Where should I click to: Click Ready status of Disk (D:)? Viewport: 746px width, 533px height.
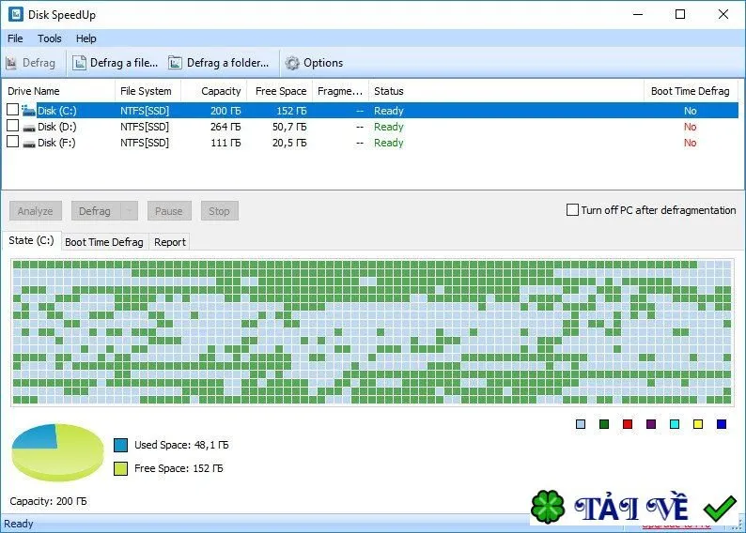389,127
